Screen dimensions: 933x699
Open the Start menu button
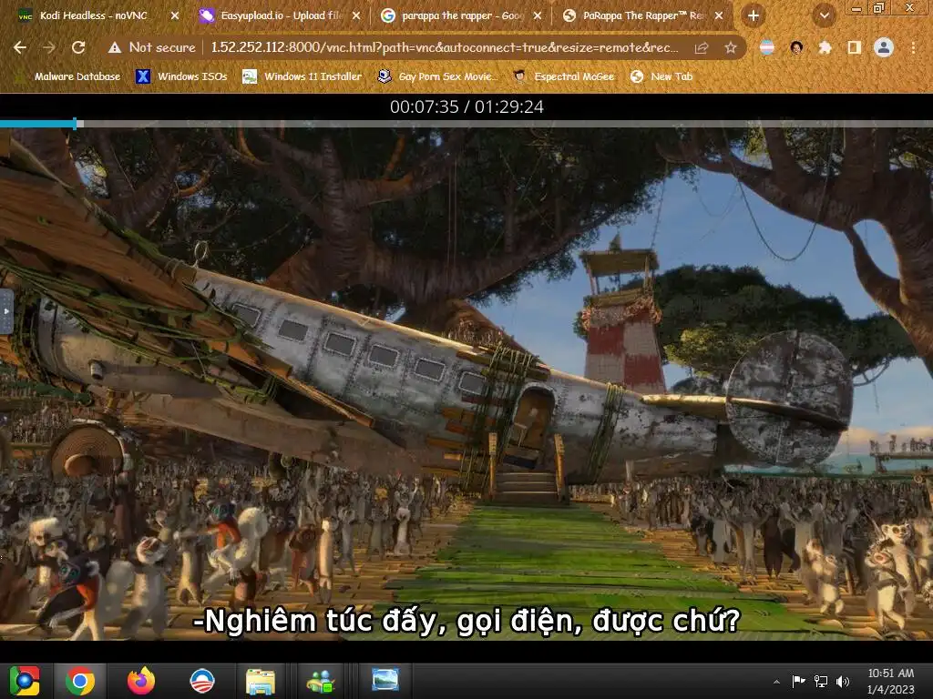pos(25,681)
